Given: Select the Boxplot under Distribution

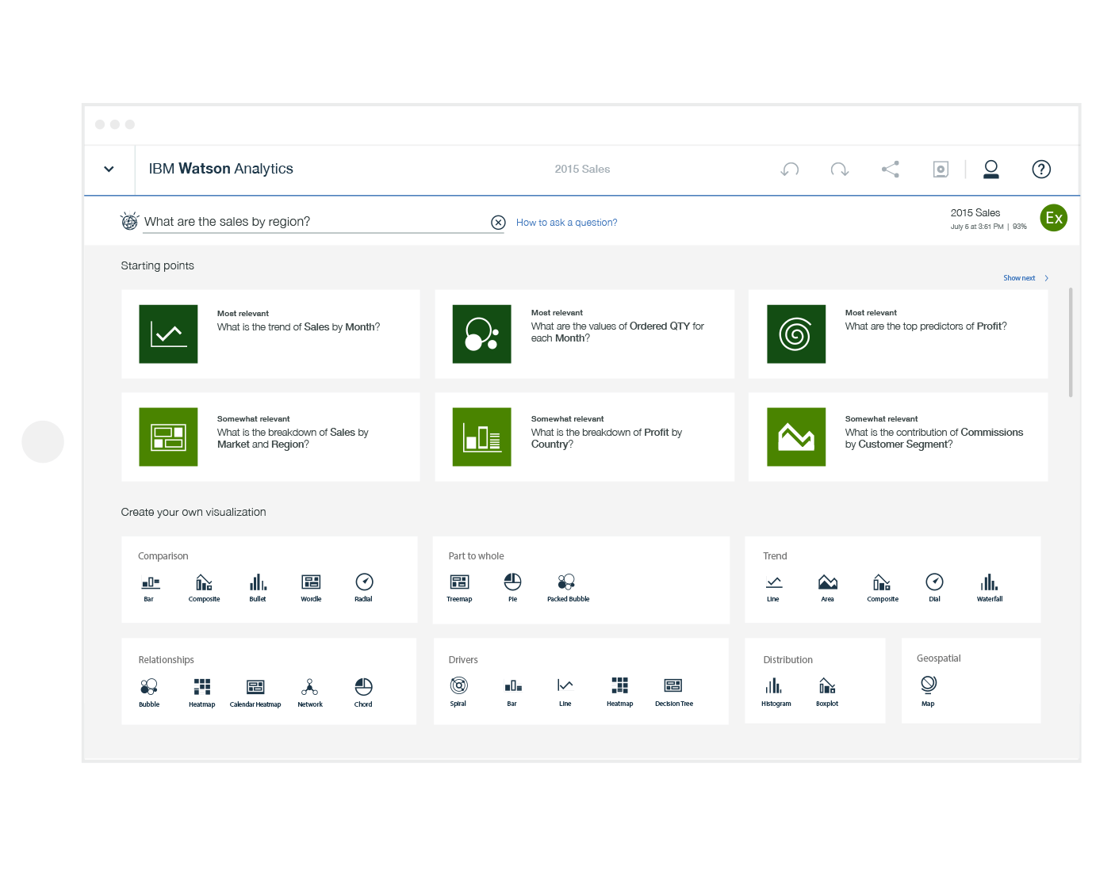Looking at the screenshot, I should (826, 691).
